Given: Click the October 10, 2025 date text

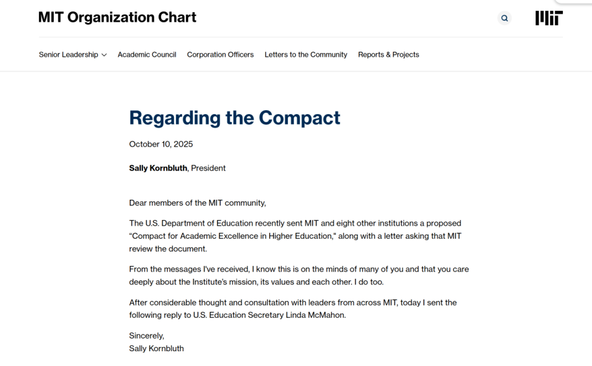Looking at the screenshot, I should coord(161,144).
